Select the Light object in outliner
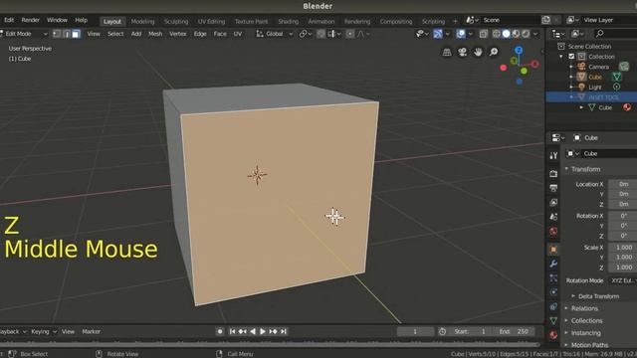637x358 pixels. tap(595, 88)
